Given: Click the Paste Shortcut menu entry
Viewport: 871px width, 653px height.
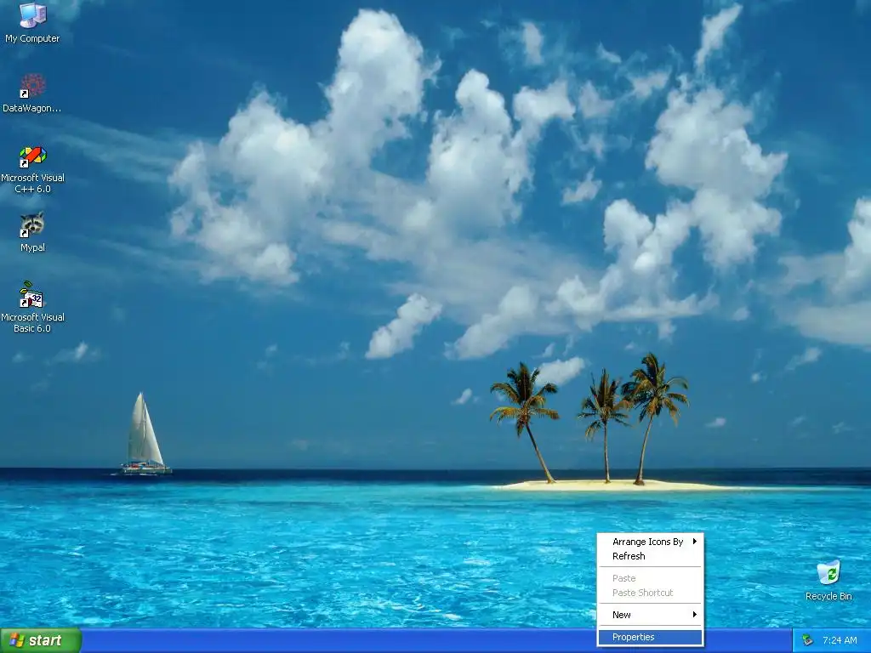Looking at the screenshot, I should 651,593.
